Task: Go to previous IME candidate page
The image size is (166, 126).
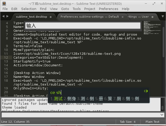Action: coord(145,91)
